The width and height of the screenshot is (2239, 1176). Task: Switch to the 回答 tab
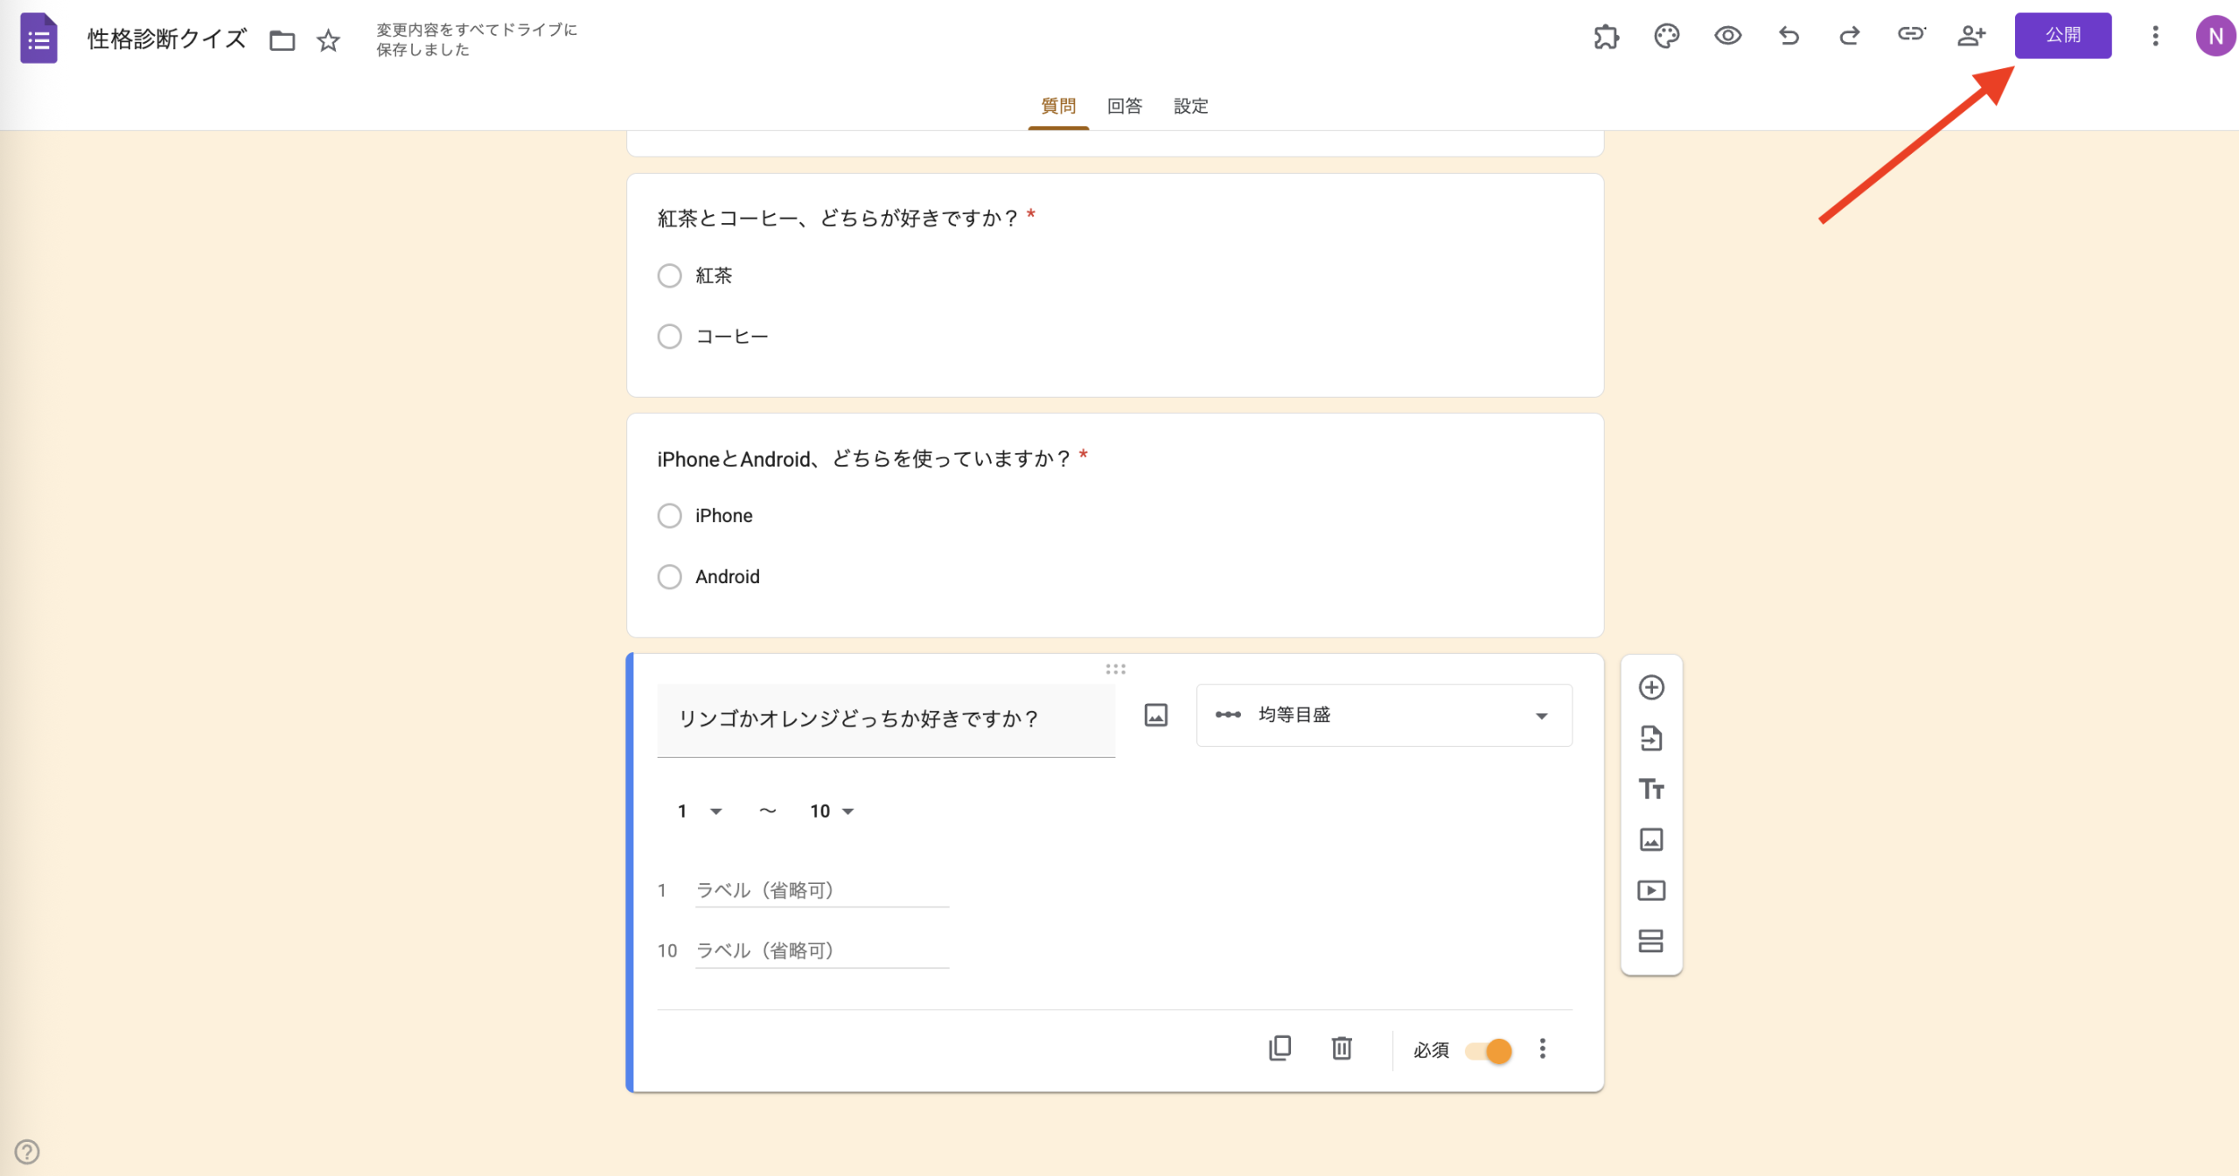[x=1124, y=106]
